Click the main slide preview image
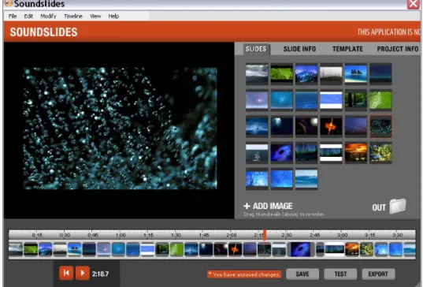This screenshot has width=423, height=287. (x=120, y=129)
